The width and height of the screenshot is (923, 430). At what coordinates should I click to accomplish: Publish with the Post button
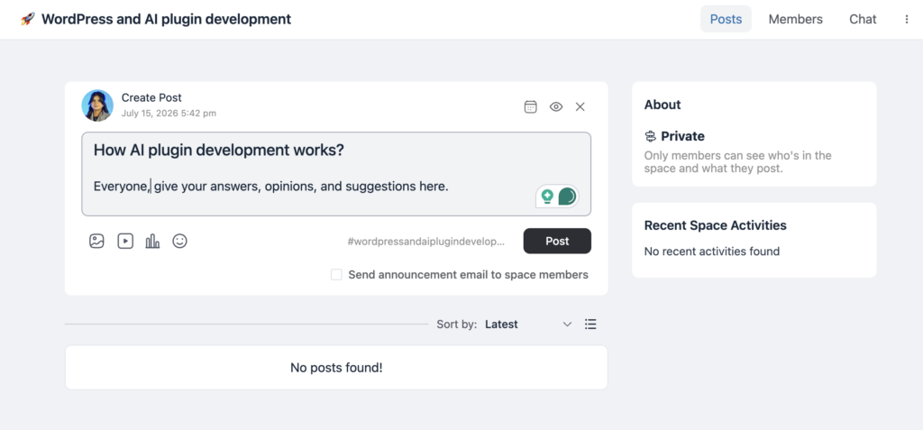(x=557, y=241)
